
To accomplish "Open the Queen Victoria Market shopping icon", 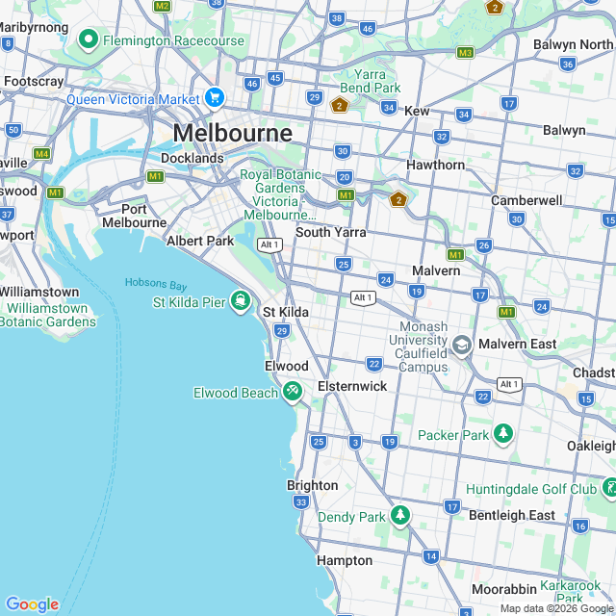I will click(215, 98).
